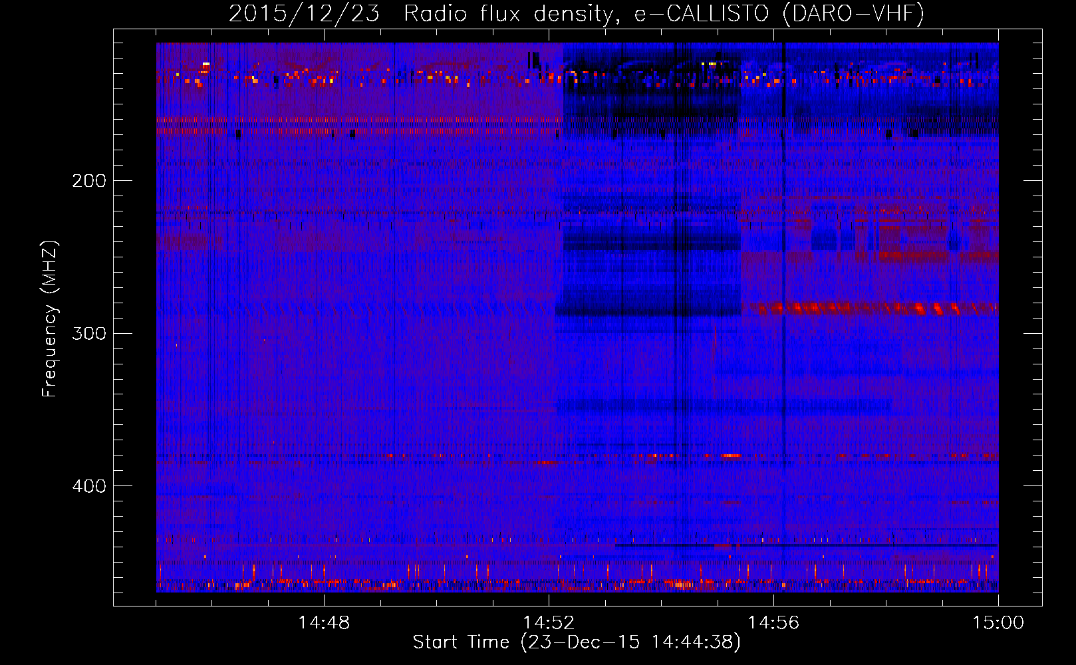This screenshot has height=665, width=1076.
Task: Click the "14:48" time tick label
Action: [x=324, y=623]
